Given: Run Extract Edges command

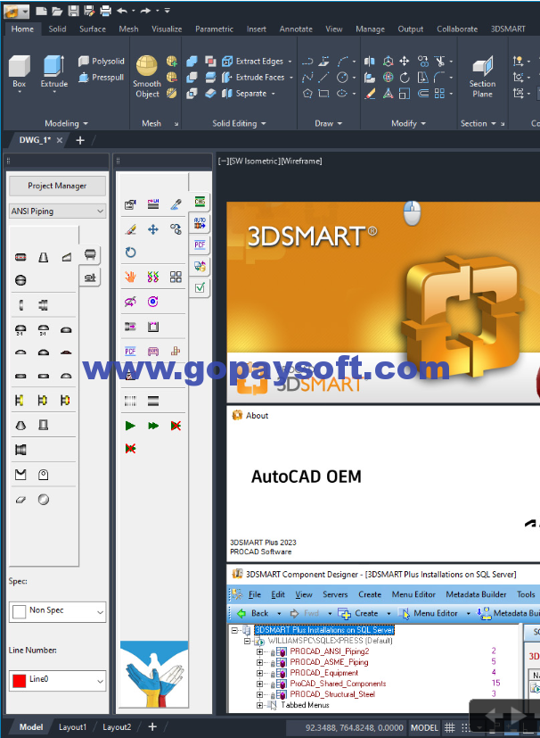Looking at the screenshot, I should point(254,62).
